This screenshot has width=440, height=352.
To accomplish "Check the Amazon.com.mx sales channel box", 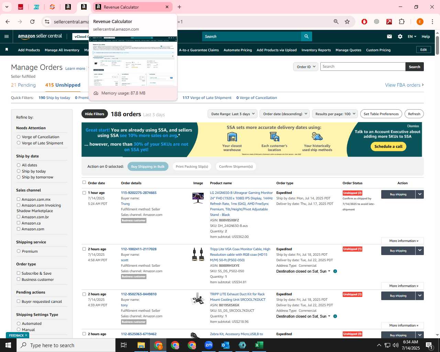I will [19, 199].
